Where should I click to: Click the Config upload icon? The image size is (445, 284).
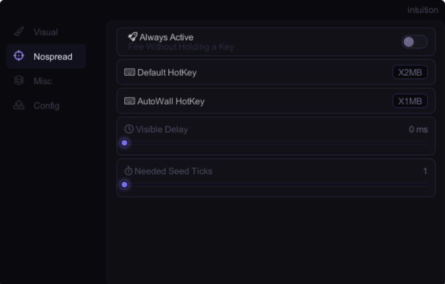point(19,105)
